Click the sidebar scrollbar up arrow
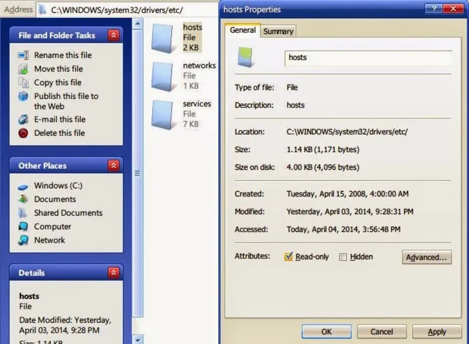Image resolution: width=469 pixels, height=344 pixels. (138, 23)
